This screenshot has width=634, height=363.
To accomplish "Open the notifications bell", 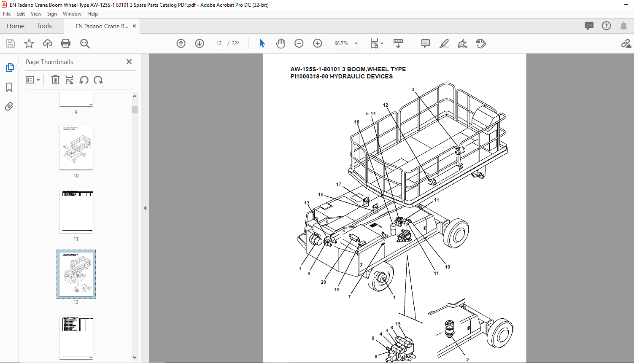I will [623, 26].
